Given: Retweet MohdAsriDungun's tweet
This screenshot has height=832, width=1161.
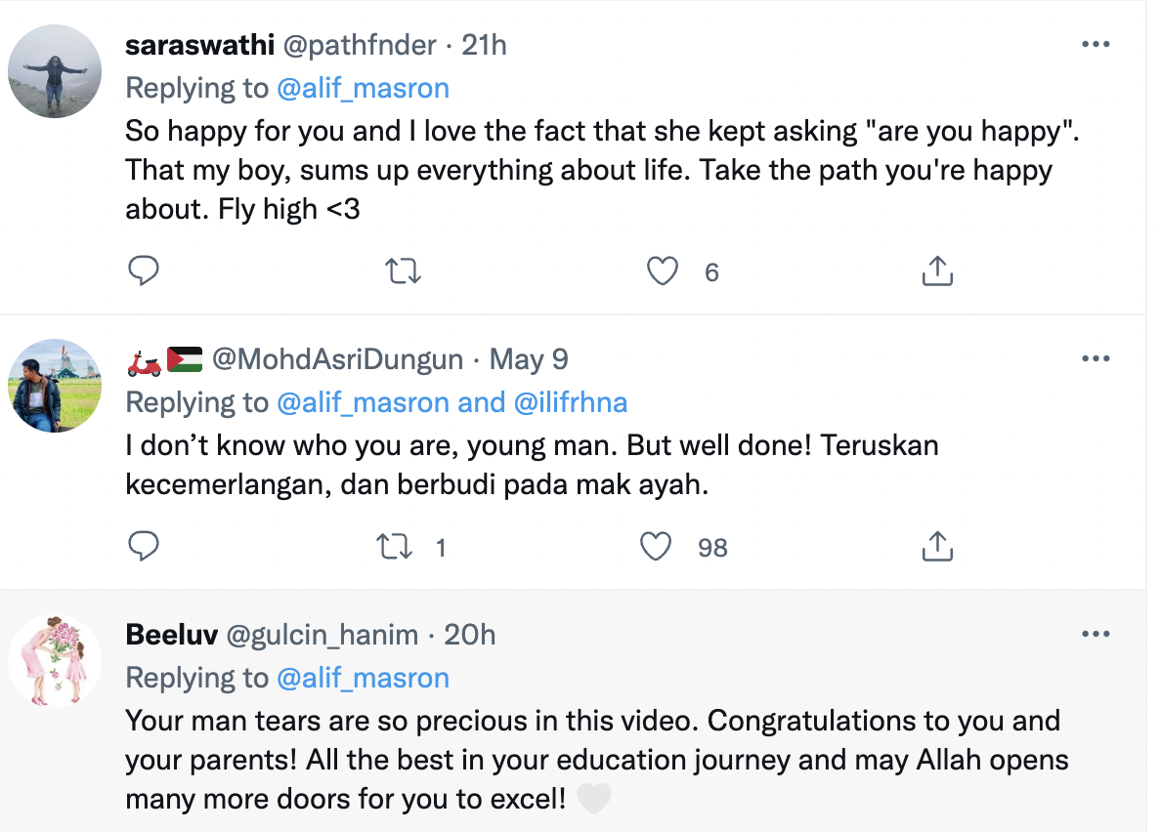Looking at the screenshot, I should click(394, 547).
